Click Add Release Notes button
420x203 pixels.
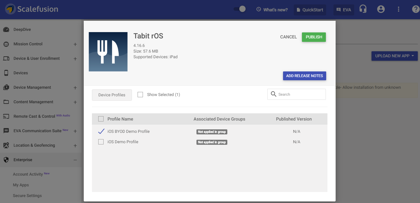tap(304, 76)
